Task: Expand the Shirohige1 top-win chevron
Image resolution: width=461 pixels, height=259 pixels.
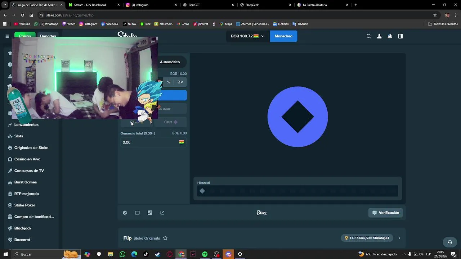Action: click(x=399, y=238)
